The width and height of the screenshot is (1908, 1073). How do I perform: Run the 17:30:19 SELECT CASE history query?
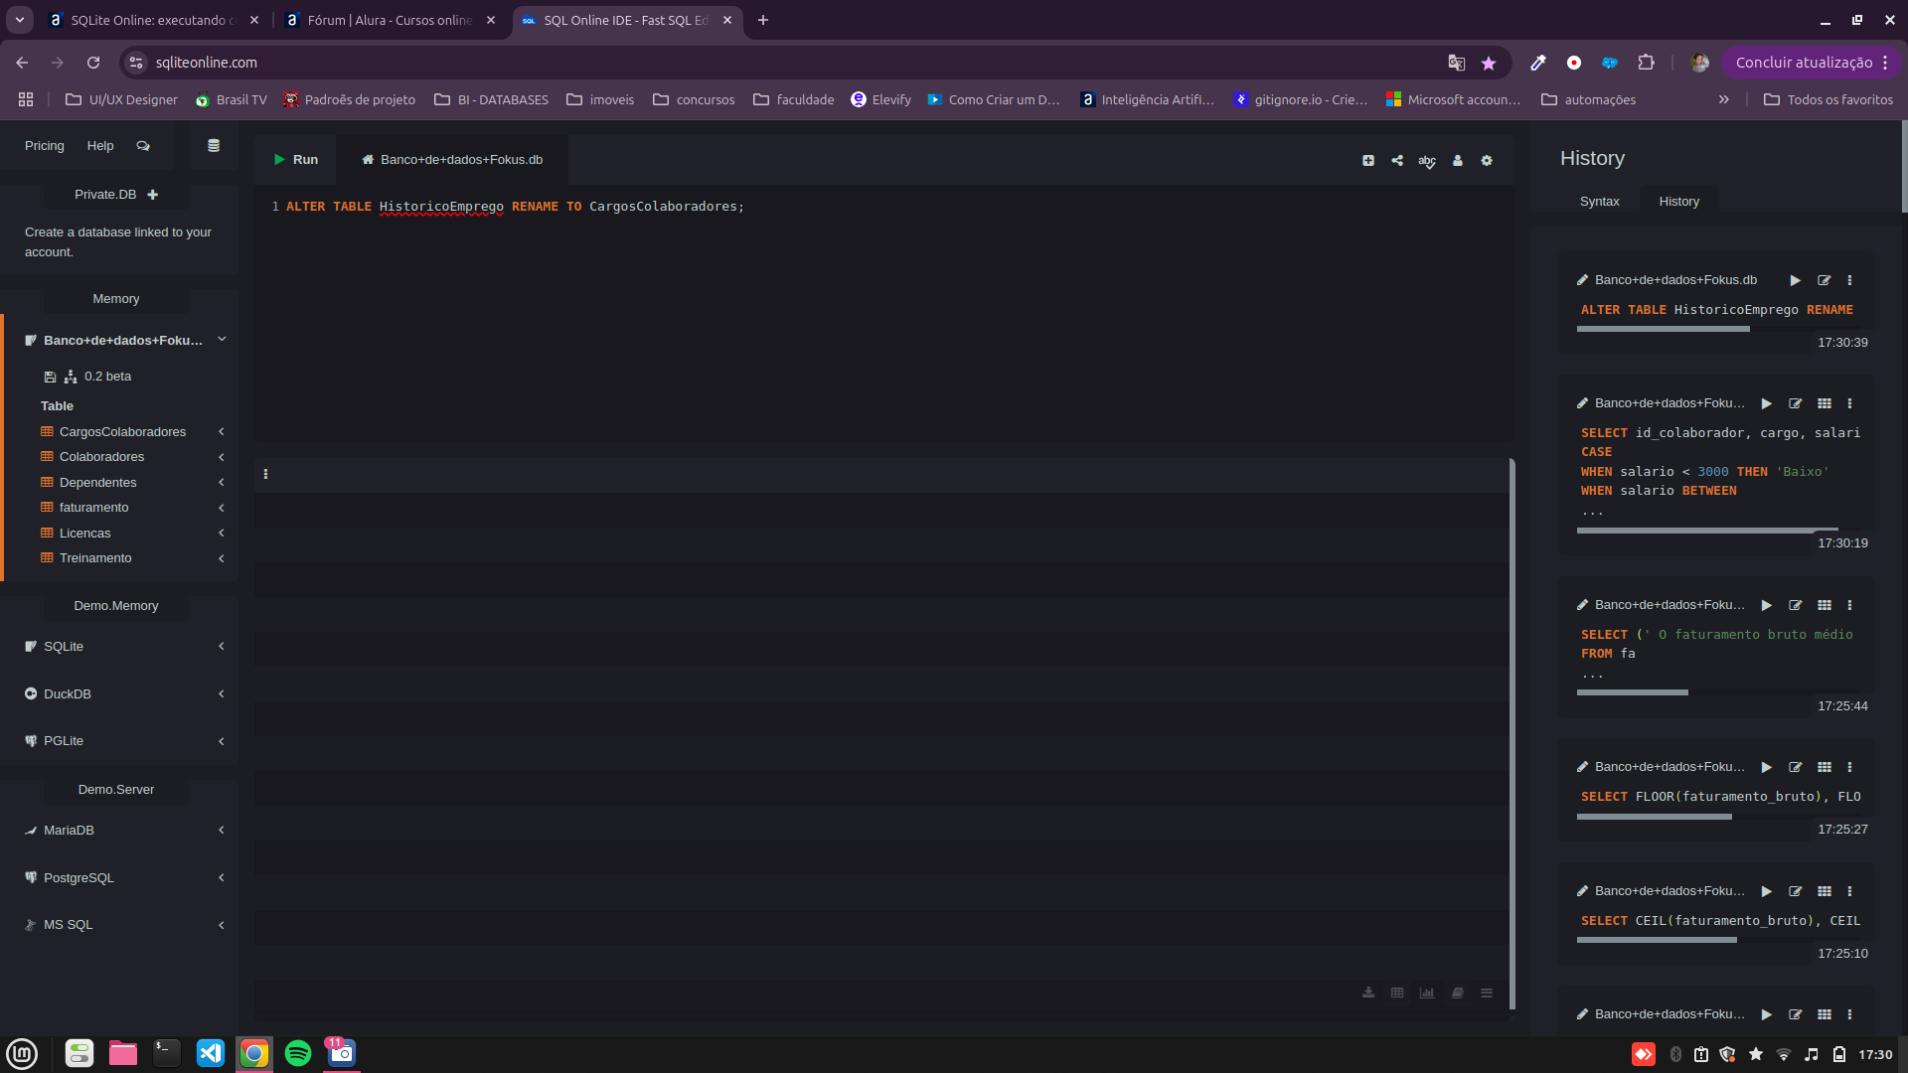[1767, 403]
